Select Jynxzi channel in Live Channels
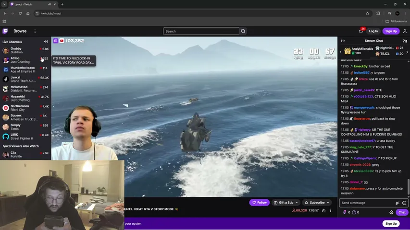Image resolution: width=410 pixels, height=230 pixels. point(25,79)
